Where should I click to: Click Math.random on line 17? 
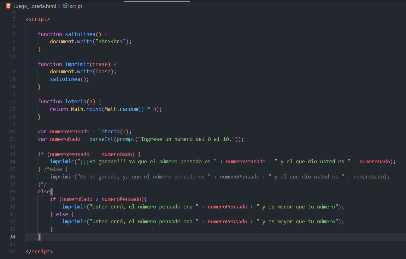tap(121, 109)
